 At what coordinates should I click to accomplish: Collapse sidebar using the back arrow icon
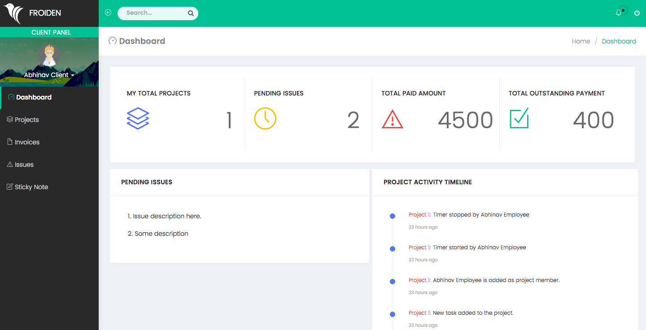(x=108, y=13)
